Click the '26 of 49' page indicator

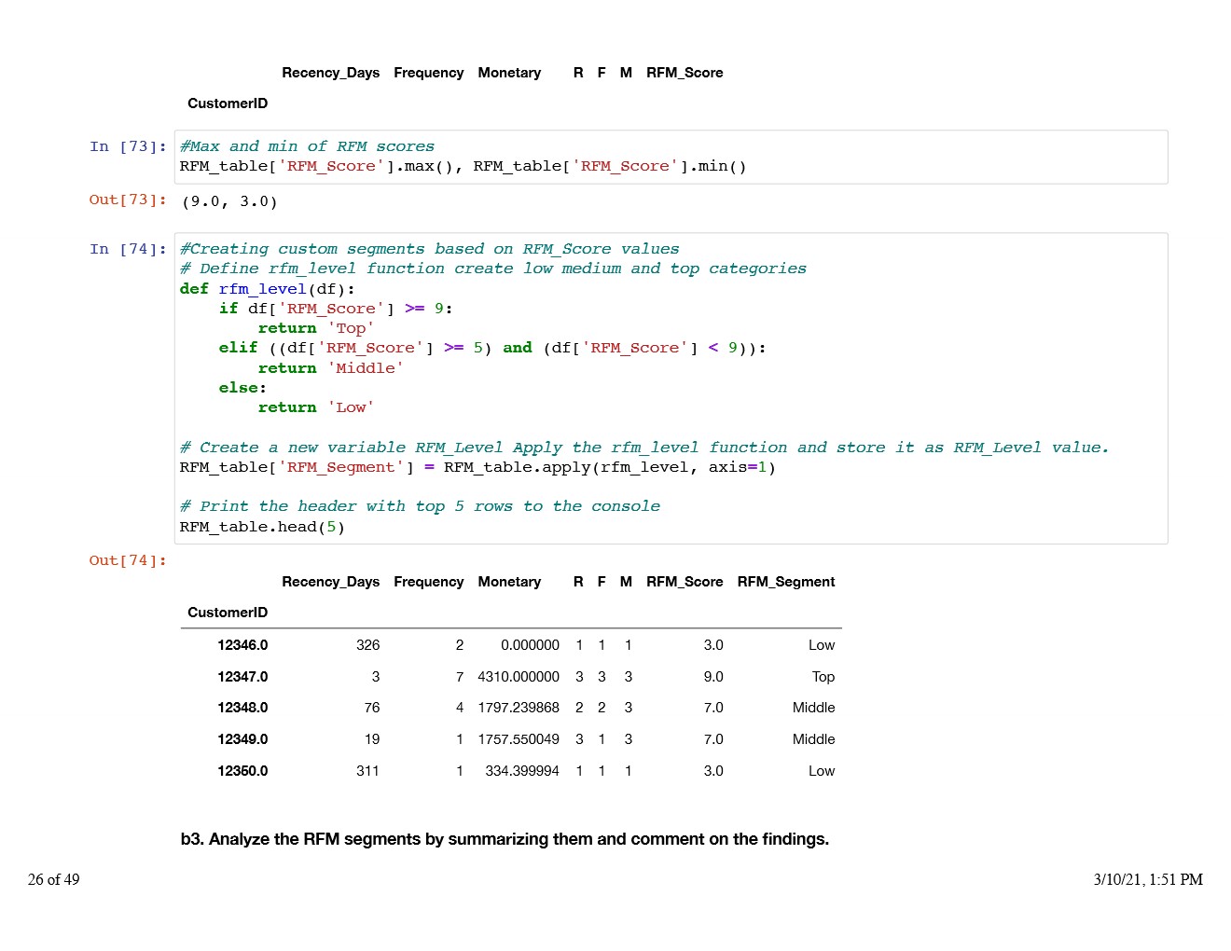point(54,879)
